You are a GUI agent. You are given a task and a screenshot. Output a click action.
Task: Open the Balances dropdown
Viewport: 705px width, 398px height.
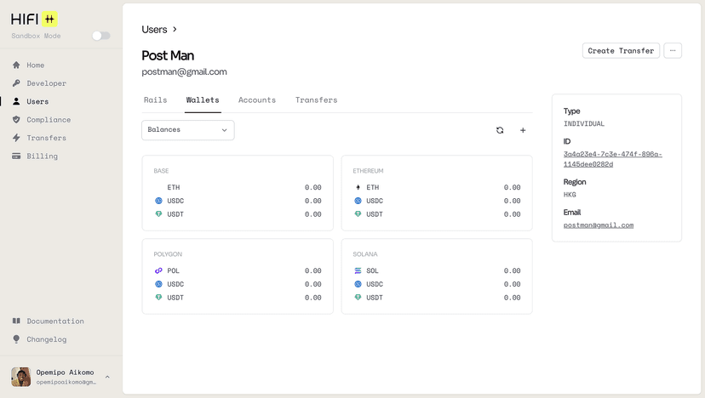click(x=188, y=130)
